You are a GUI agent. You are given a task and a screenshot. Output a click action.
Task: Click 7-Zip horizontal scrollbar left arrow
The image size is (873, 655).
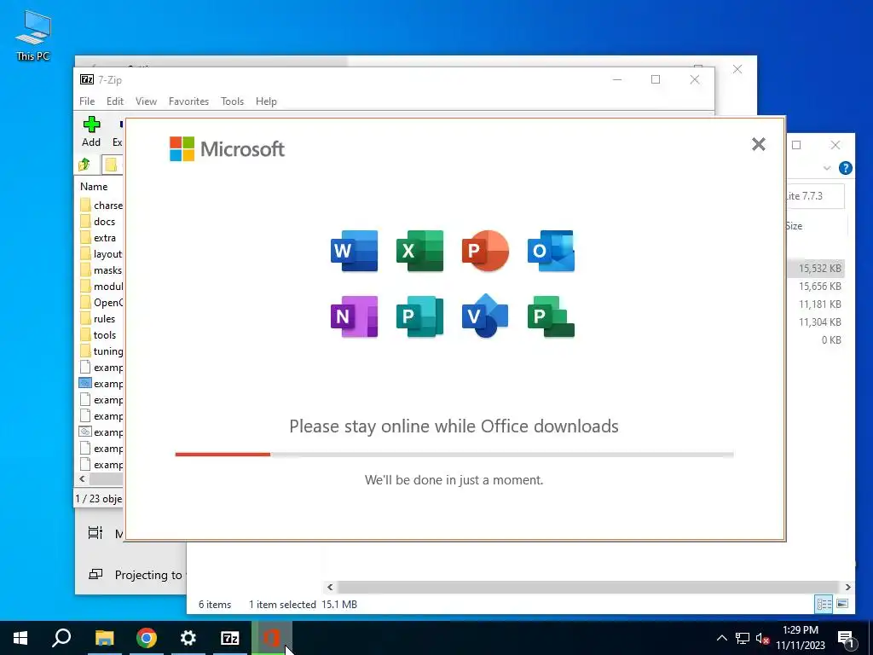83,479
